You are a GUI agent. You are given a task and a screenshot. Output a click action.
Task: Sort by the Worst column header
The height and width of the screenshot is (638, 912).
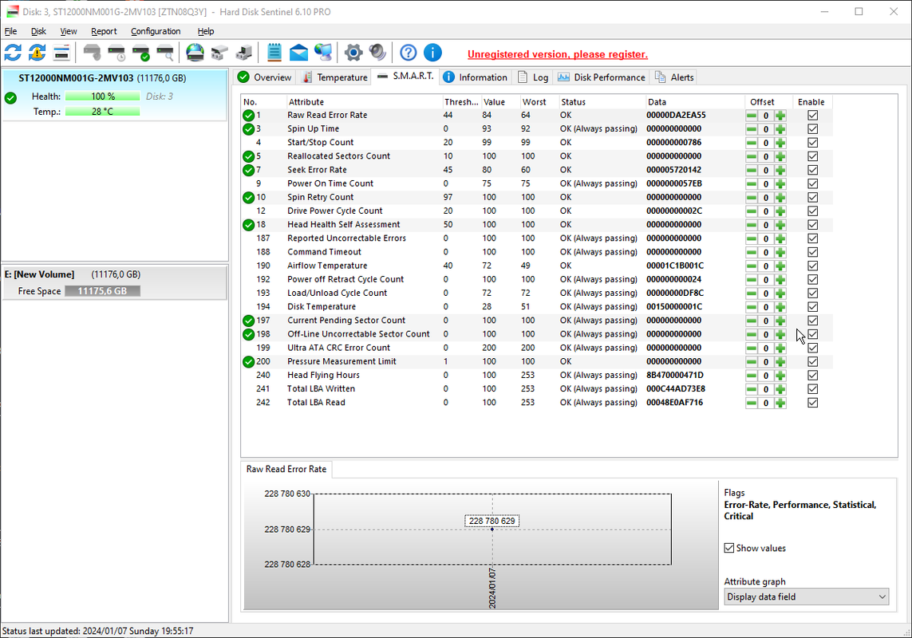(539, 102)
